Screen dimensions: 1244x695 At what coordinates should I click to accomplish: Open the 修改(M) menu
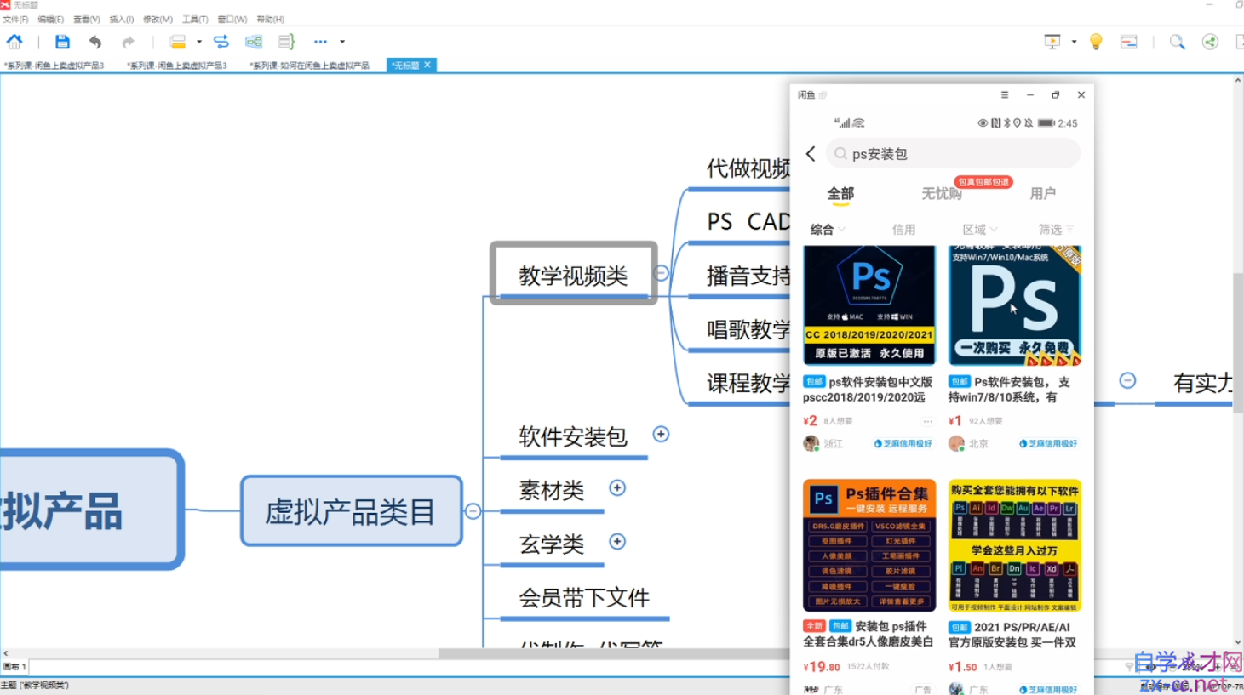pos(158,19)
